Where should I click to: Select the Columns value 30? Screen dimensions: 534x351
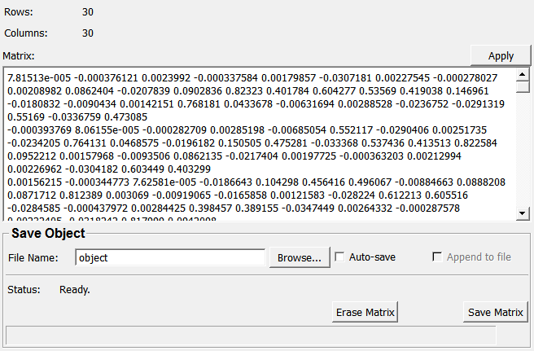point(88,33)
